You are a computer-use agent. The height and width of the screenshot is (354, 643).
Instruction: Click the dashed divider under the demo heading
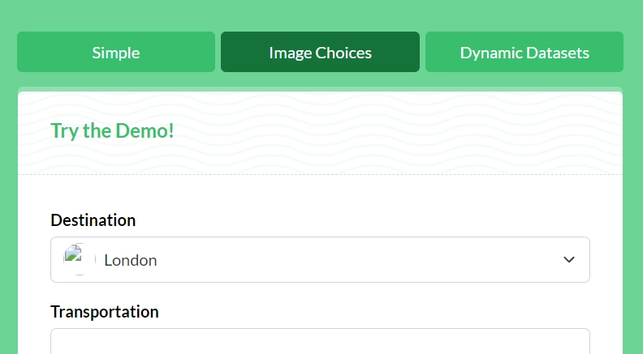click(320, 174)
